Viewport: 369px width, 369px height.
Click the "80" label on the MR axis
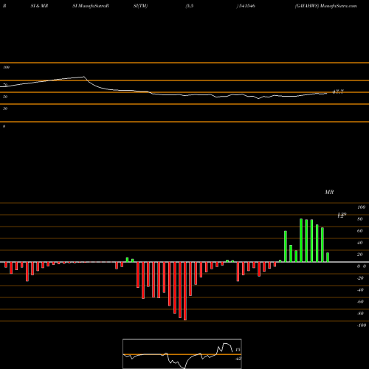coord(360,219)
